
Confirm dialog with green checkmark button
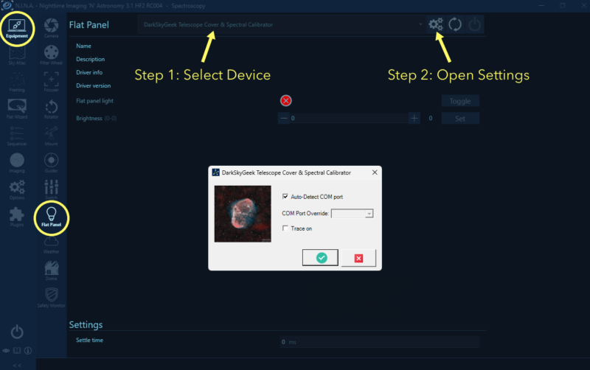(x=320, y=257)
